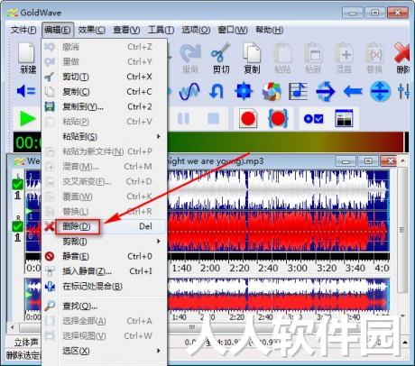The width and height of the screenshot is (415, 366).
Task: Select the Cut (剪切) scissors toolbar icon
Action: [221, 59]
